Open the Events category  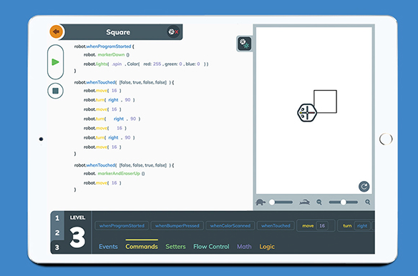[108, 247]
